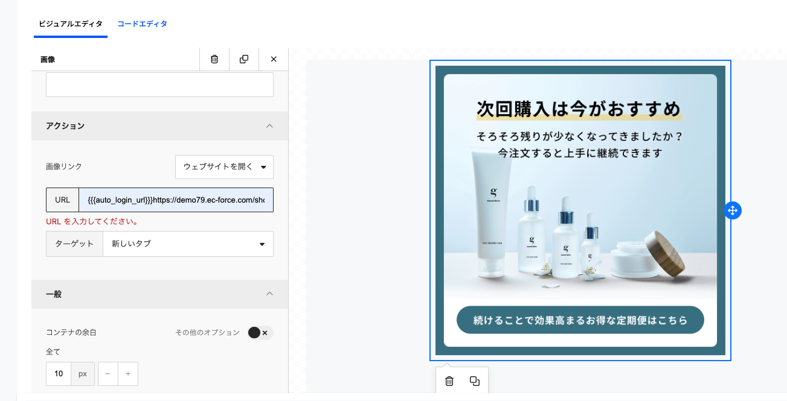Delete the block using the trash icon below the image
The width and height of the screenshot is (787, 401).
tap(449, 381)
